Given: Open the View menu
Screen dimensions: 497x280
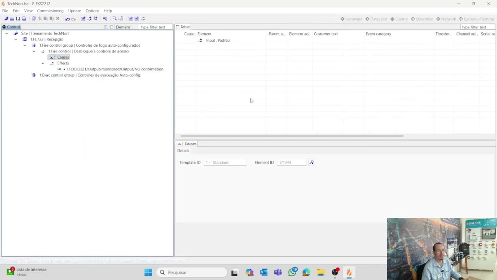Looking at the screenshot, I should 28,11.
